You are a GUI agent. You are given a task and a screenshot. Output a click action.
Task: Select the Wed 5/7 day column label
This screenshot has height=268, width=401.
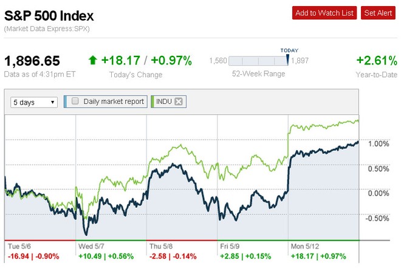tap(91, 247)
